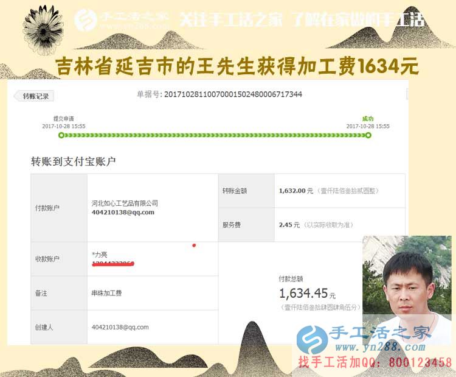Click the red-scribbled recipient account number
Image resolution: width=456 pixels, height=377 pixels.
point(112,264)
